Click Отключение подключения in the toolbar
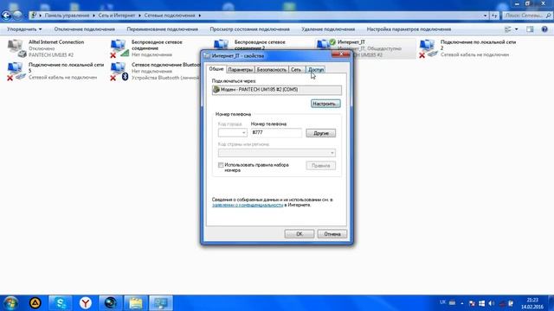 [85, 29]
